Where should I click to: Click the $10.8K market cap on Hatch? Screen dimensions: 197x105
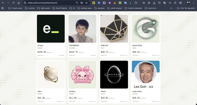coord(104,98)
